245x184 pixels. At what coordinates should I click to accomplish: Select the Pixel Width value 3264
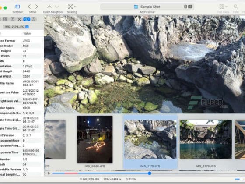coord(26,76)
